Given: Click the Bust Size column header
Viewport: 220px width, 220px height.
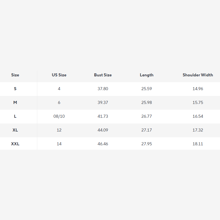Looking at the screenshot, I should (103, 75).
